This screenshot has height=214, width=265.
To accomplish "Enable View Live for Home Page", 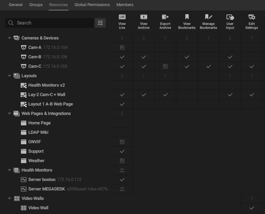I will [122, 123].
